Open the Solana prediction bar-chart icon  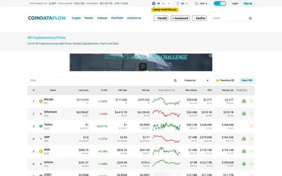(x=243, y=164)
